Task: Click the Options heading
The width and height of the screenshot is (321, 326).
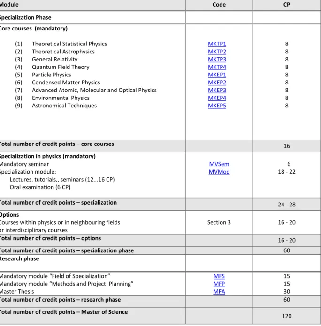Action: pos(9,214)
